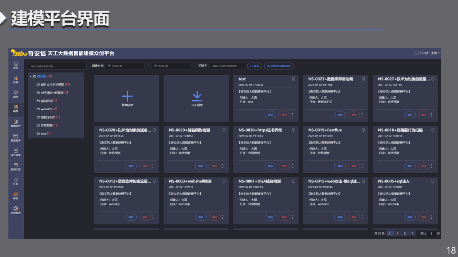Click the 查询 search button

pyautogui.click(x=255, y=66)
